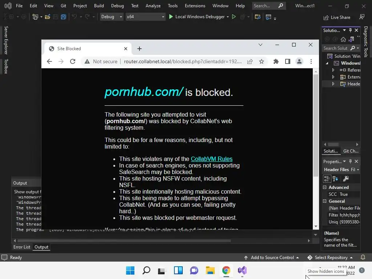This screenshot has width=372, height=279.
Task: Click the window-layout icon left of the toolbar overflow arrow
Action: point(268,17)
